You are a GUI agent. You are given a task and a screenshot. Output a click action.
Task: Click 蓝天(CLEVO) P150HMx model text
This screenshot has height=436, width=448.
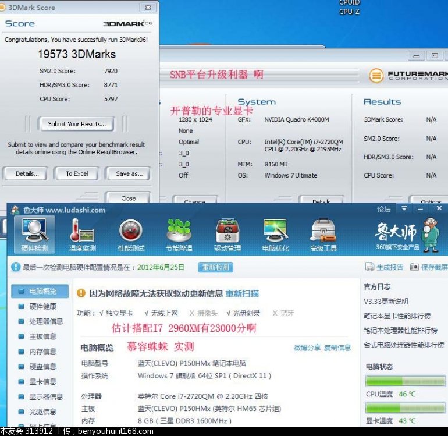click(192, 363)
